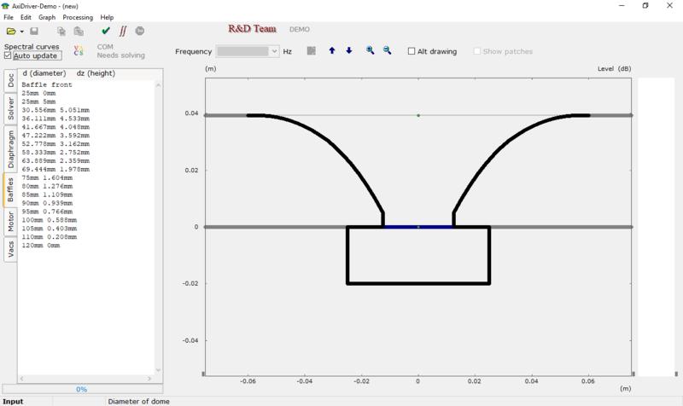Switch to the Solver side tab

(x=10, y=108)
